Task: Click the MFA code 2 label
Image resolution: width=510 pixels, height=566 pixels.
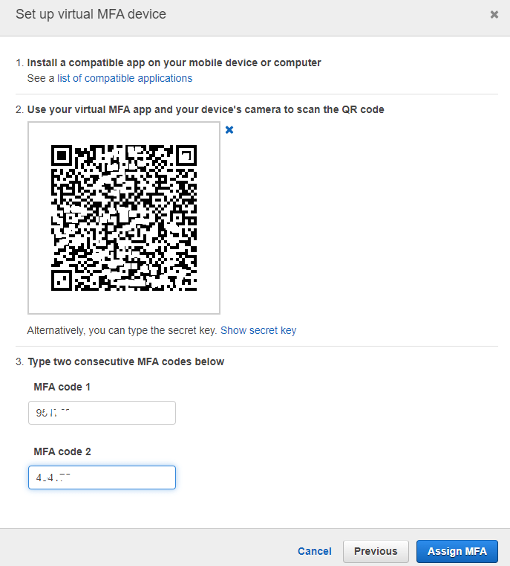Action: coord(62,451)
